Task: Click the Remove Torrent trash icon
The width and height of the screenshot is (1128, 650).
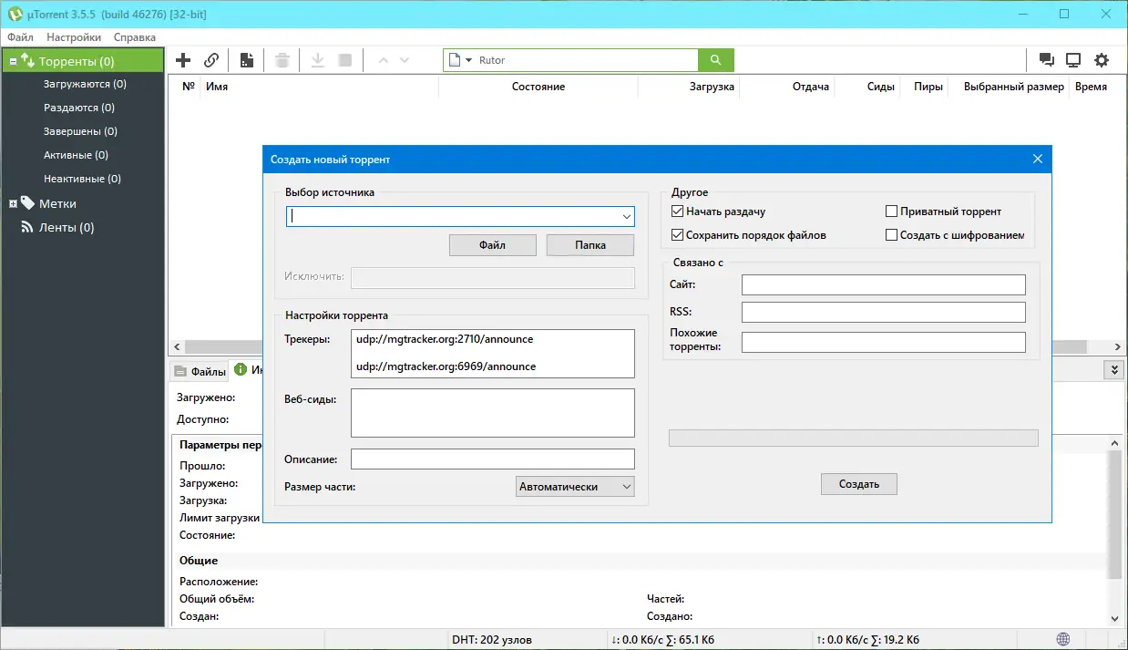Action: pos(282,60)
